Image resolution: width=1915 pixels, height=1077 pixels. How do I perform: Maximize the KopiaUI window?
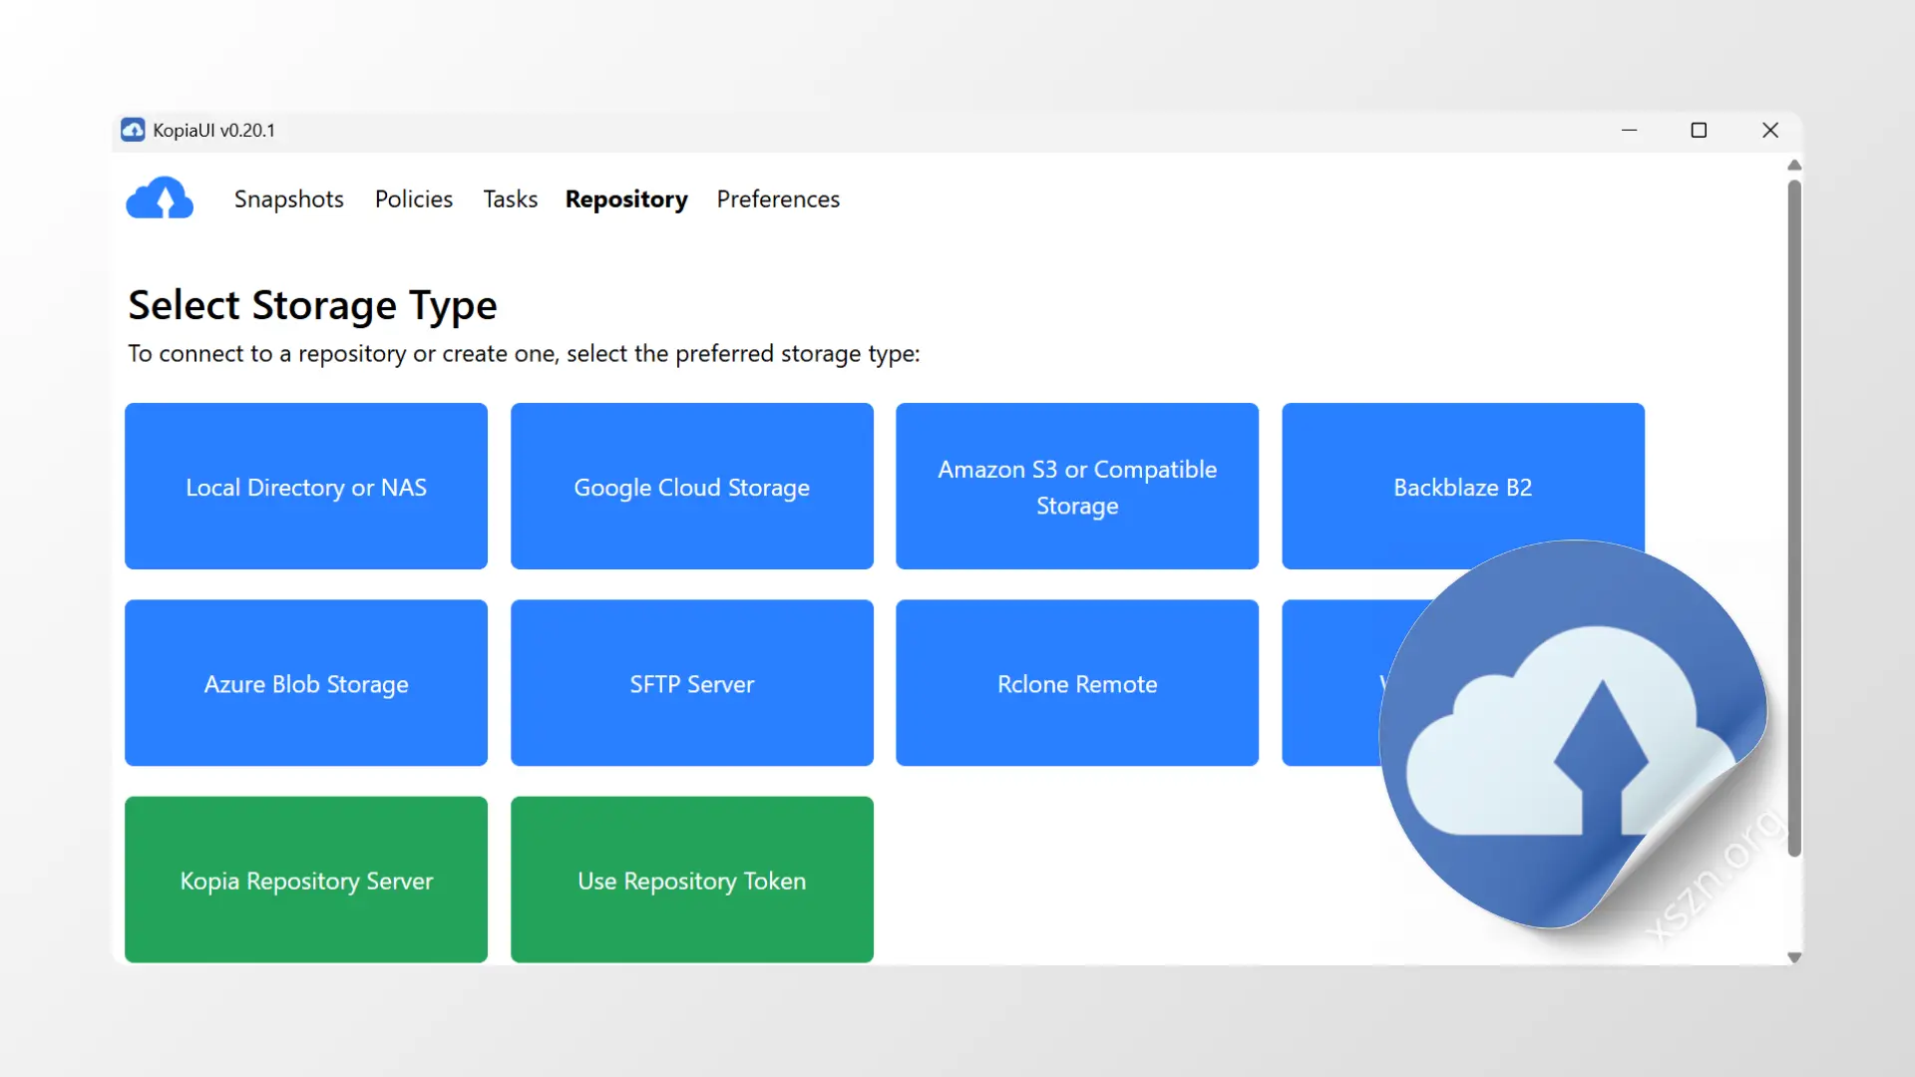tap(1699, 131)
